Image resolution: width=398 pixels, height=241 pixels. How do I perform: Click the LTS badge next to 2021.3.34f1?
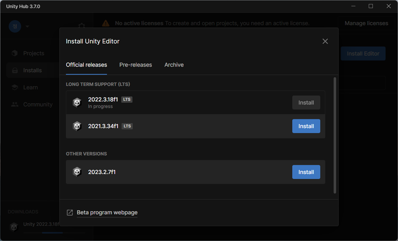pos(127,126)
